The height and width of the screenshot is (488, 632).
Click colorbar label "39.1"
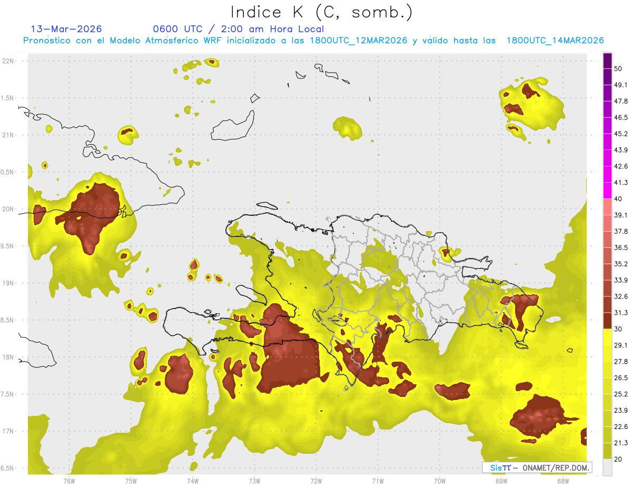621,215
